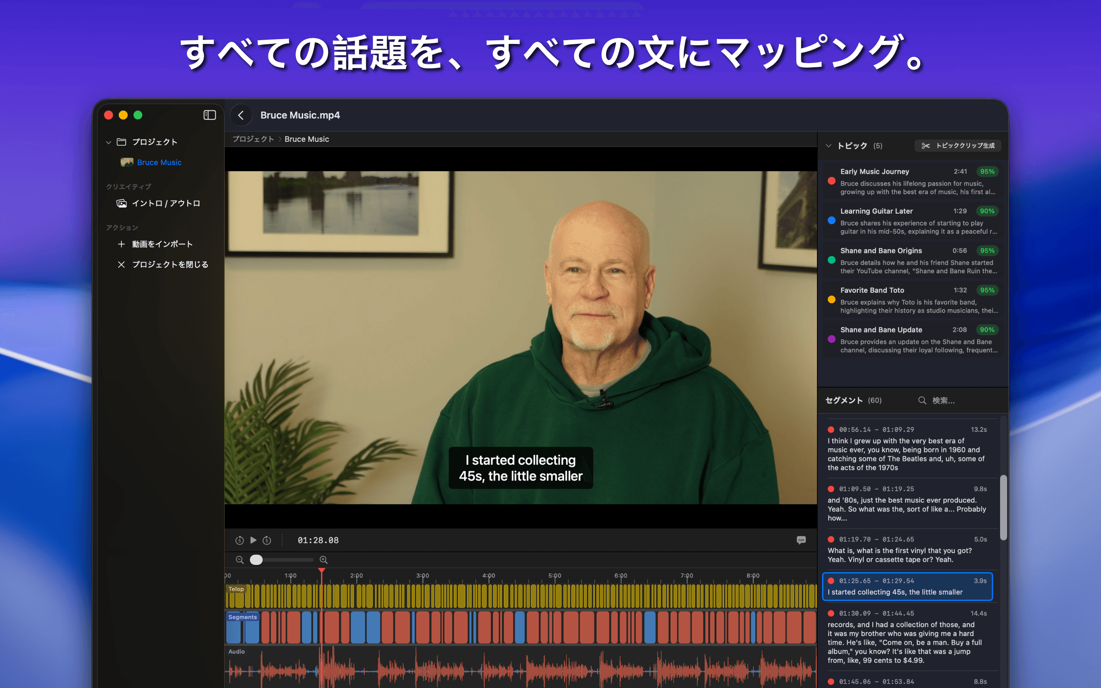Click the 95% score badge on Favorite Band Toto
The height and width of the screenshot is (688, 1101).
pyautogui.click(x=987, y=290)
